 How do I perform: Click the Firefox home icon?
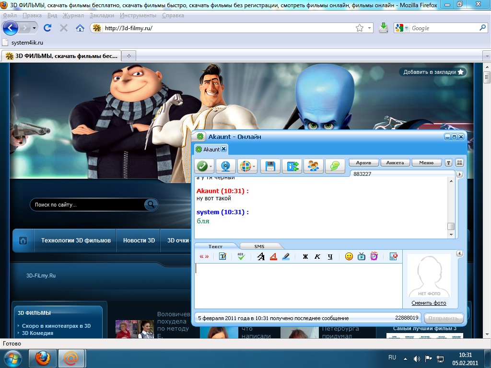tap(80, 28)
